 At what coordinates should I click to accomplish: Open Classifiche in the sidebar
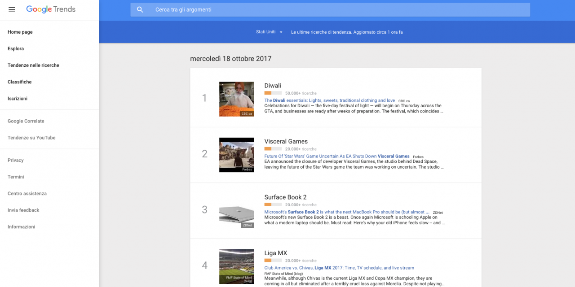[x=20, y=82]
